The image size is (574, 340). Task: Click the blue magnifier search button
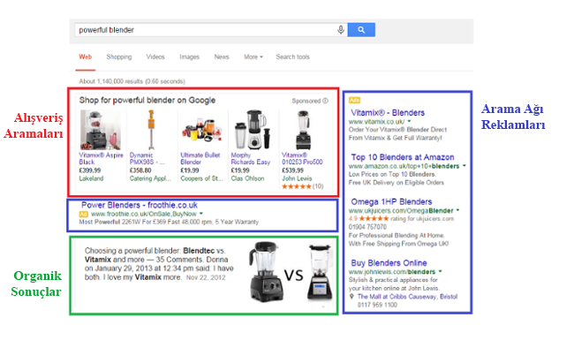(361, 30)
